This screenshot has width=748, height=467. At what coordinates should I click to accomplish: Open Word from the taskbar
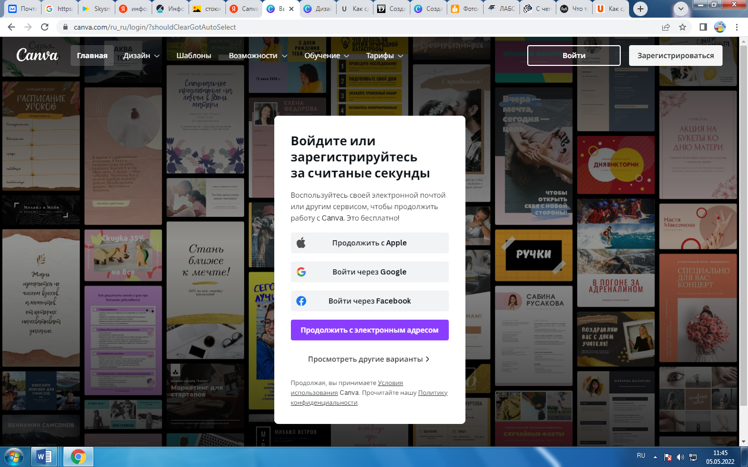tap(45, 457)
